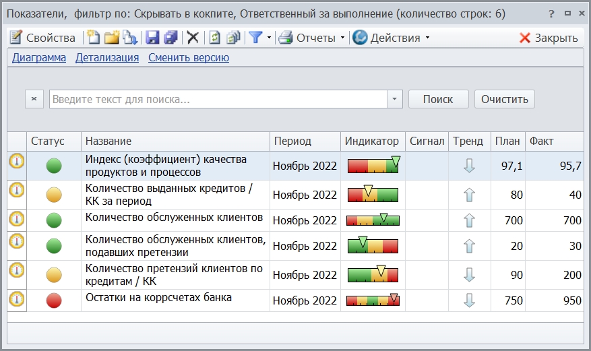
Task: Click the indicator bar for Остатки на коррсчетах банка
Action: (x=373, y=300)
